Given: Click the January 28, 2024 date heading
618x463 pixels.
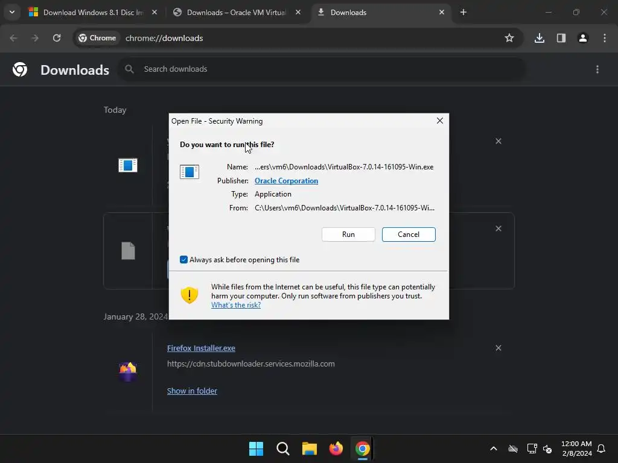Looking at the screenshot, I should 136,317.
